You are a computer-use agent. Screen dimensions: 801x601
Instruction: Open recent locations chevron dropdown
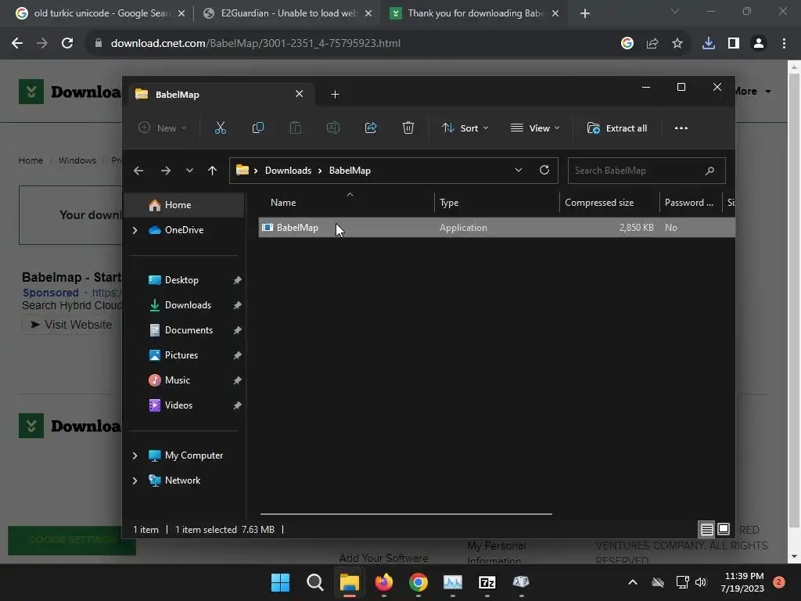(x=189, y=171)
